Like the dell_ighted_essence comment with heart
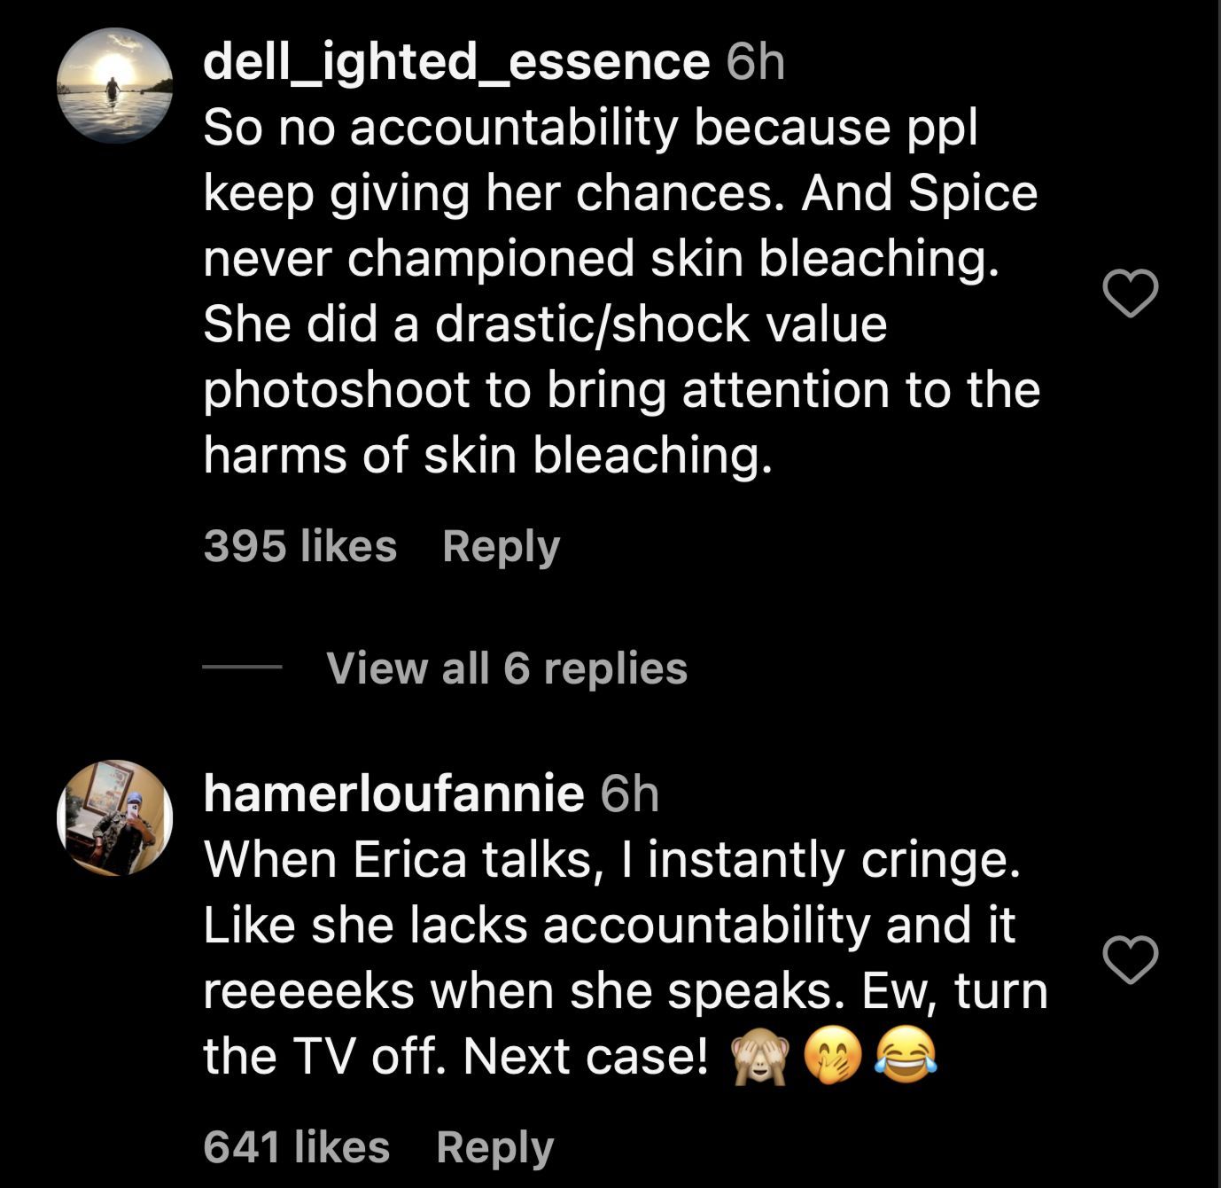1221x1188 pixels. click(x=1130, y=293)
